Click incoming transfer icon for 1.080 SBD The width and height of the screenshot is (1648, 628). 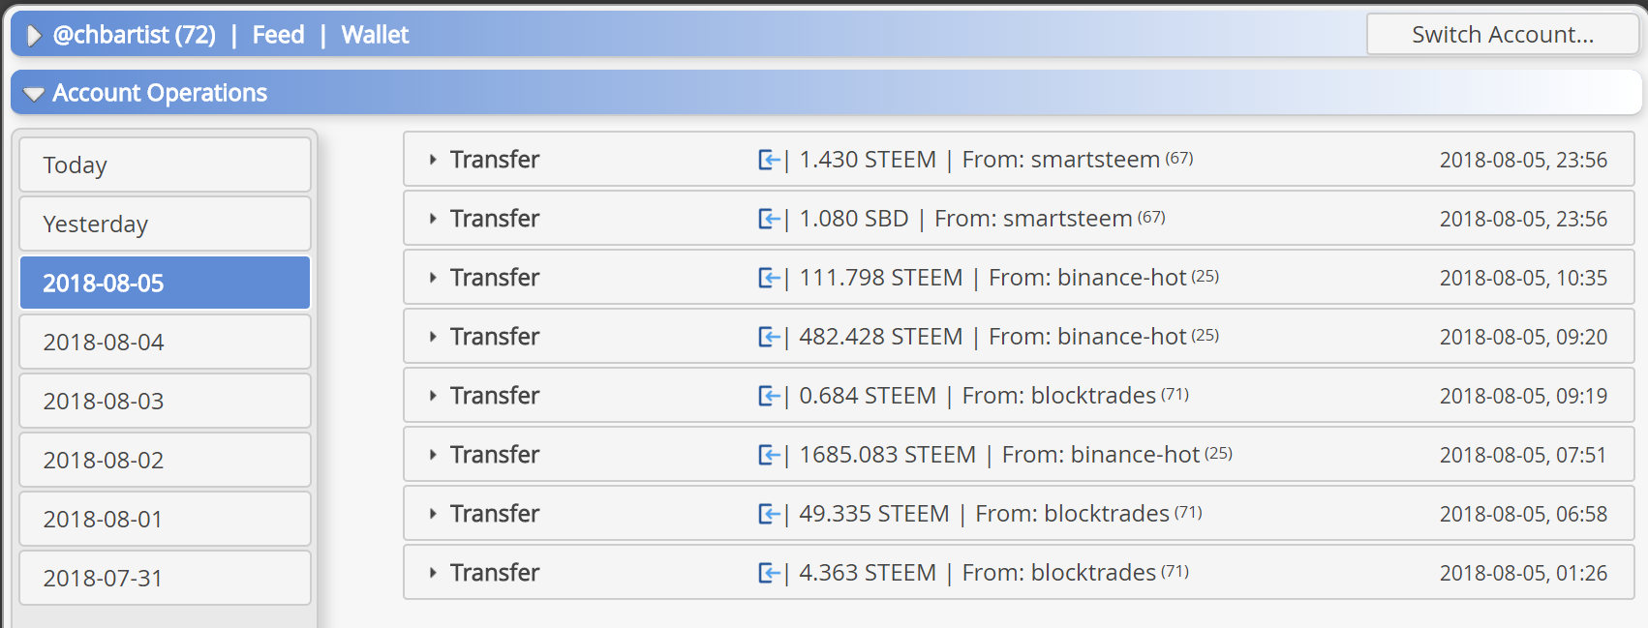[769, 219]
